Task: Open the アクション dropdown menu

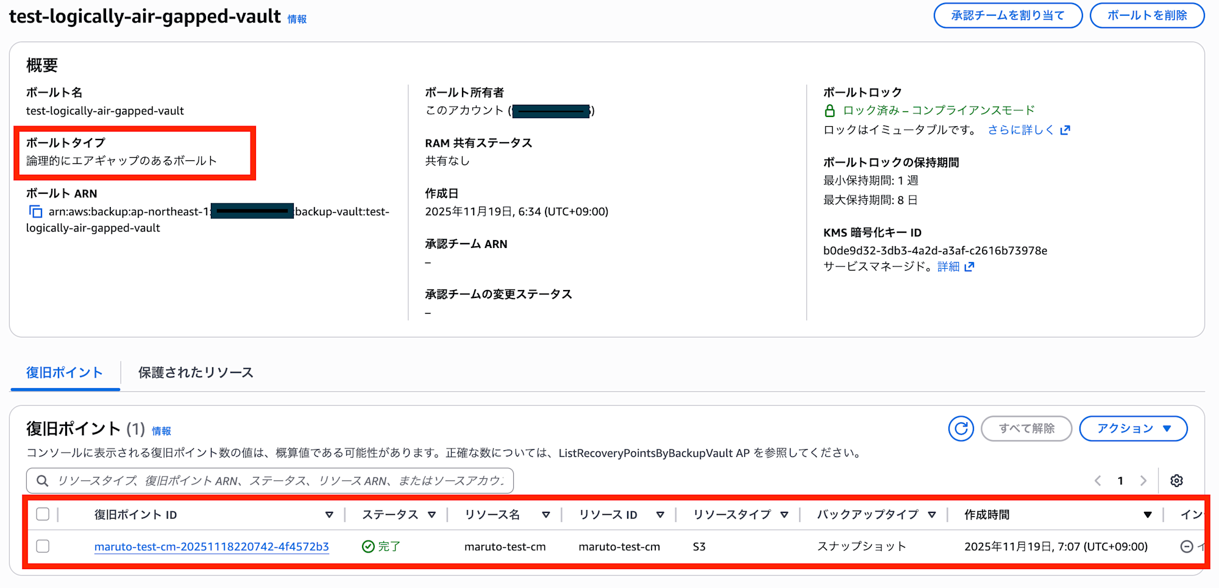Action: pos(1133,428)
